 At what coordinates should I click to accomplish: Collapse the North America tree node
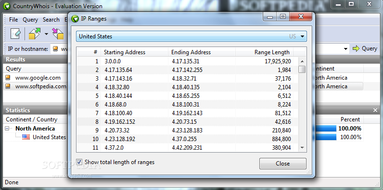[x=7, y=129]
